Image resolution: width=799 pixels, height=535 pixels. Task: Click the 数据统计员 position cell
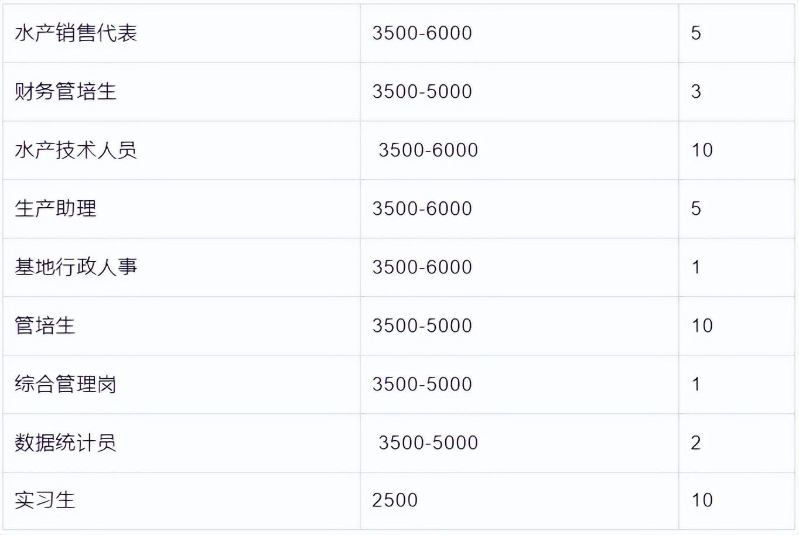click(66, 443)
